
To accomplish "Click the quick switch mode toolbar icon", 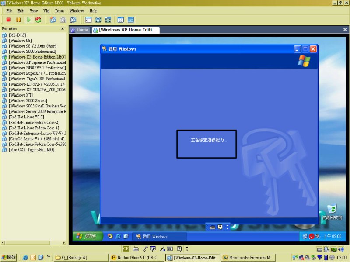I will pos(108,20).
